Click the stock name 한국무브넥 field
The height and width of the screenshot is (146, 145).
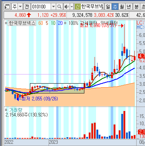[92, 7]
